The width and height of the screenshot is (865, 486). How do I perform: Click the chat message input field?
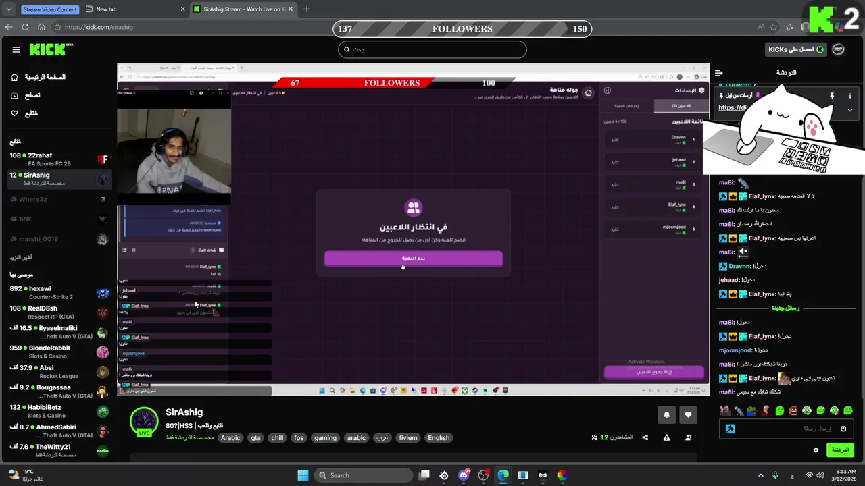785,429
